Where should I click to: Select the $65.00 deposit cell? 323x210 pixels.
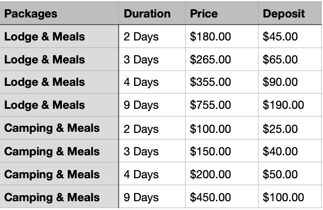click(x=290, y=59)
